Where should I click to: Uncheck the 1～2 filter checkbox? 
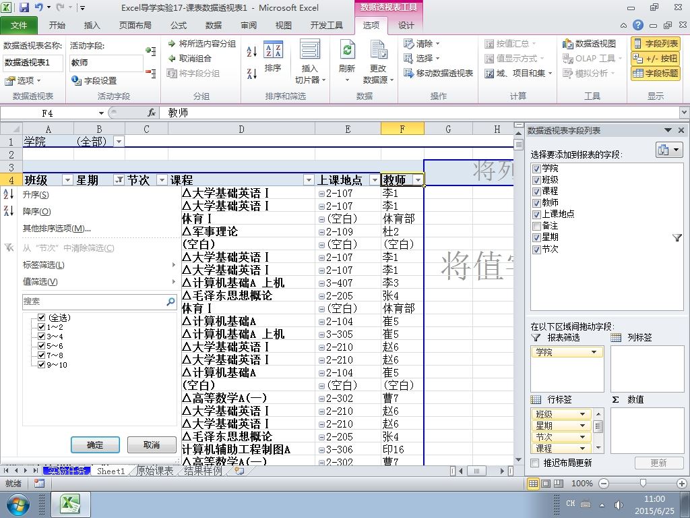41,327
